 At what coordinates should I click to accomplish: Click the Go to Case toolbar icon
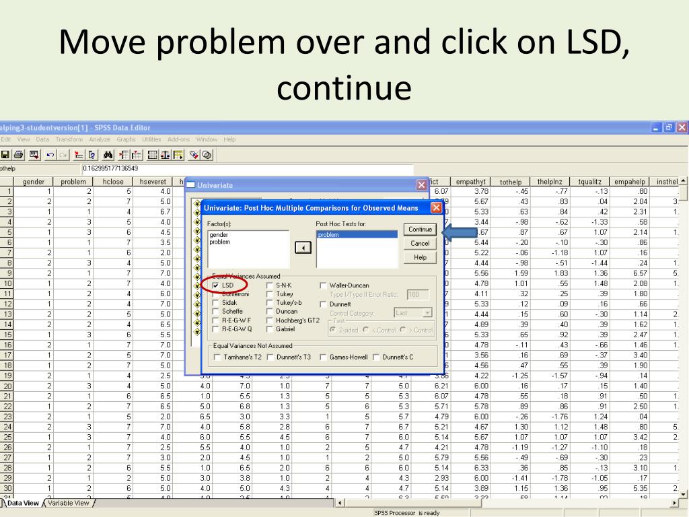(x=79, y=155)
